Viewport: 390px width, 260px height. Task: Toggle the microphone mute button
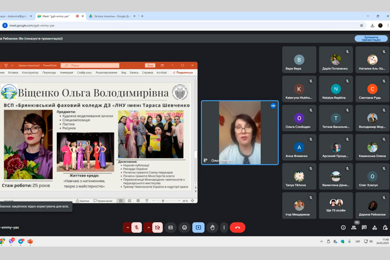(x=136, y=227)
